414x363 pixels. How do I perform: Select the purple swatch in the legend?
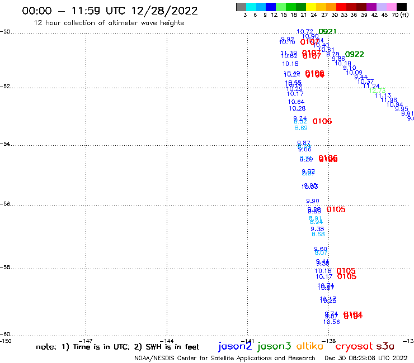point(371,7)
